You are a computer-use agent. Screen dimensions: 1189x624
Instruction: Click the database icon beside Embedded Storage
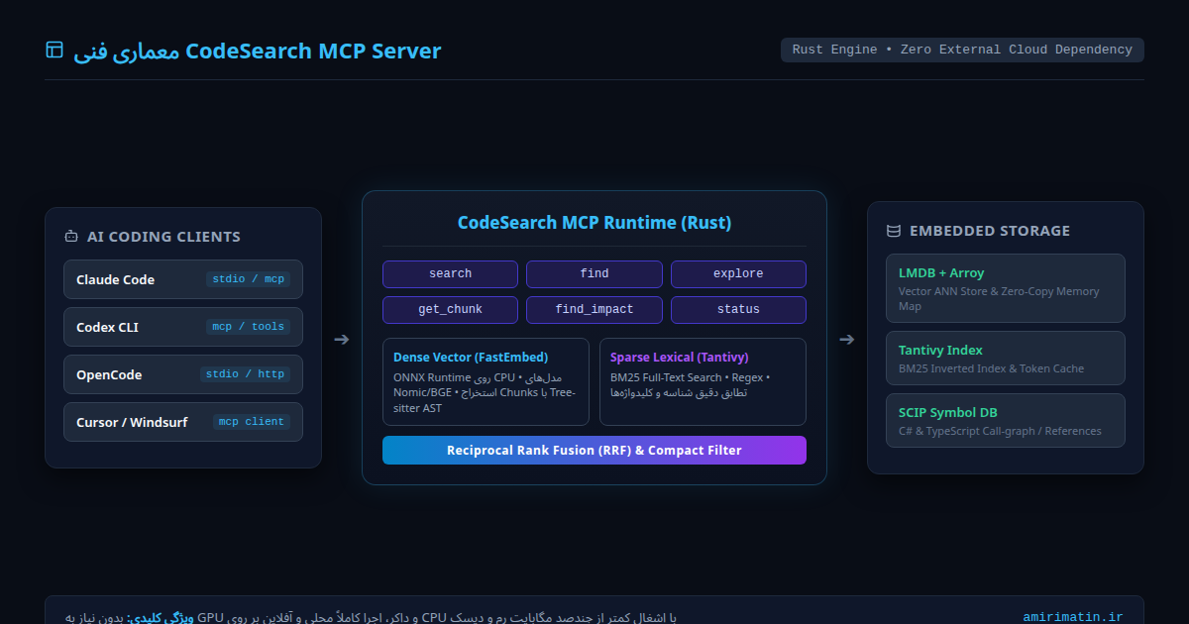894,231
